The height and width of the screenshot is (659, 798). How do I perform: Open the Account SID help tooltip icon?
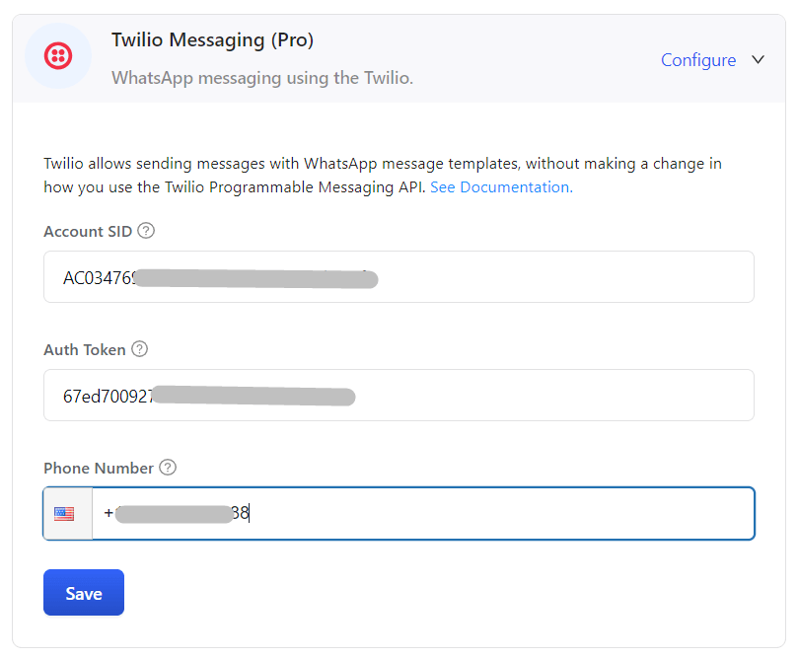click(146, 231)
